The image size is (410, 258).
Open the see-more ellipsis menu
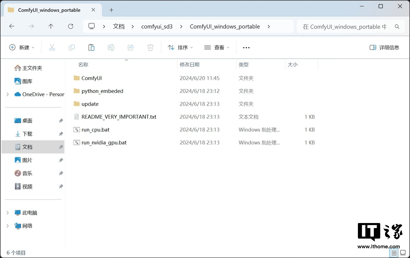tap(246, 47)
